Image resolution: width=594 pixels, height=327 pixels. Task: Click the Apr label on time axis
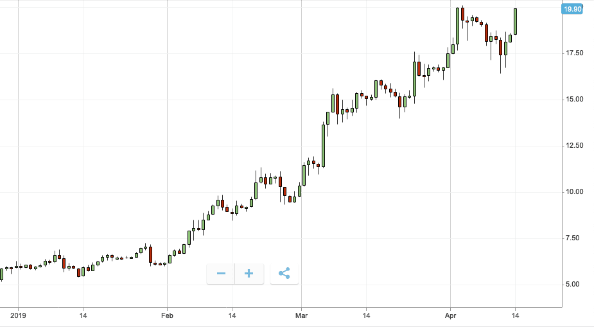tap(450, 315)
